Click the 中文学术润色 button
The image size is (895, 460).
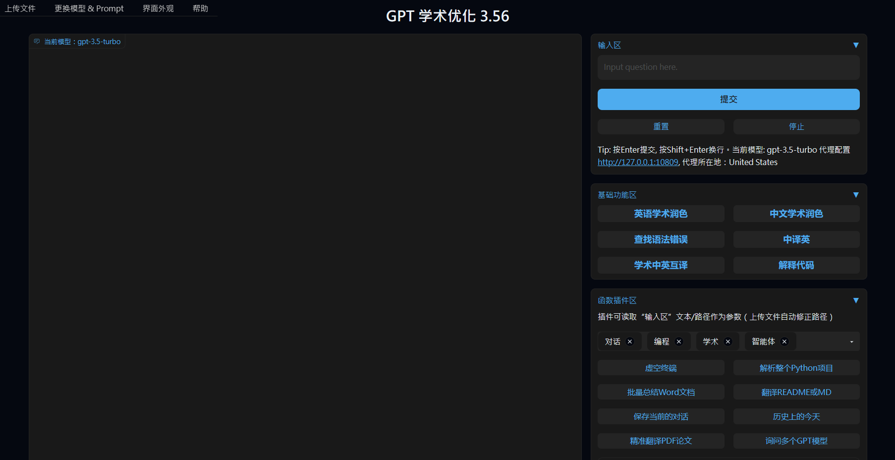[x=796, y=214]
